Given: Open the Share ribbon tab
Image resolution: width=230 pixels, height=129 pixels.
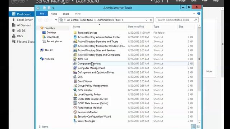Looking at the screenshot, I should click(66, 14).
